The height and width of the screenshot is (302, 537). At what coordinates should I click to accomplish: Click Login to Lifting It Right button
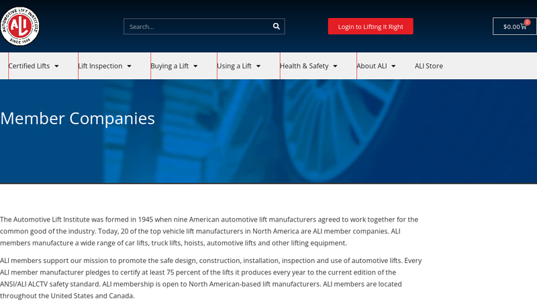point(371,26)
